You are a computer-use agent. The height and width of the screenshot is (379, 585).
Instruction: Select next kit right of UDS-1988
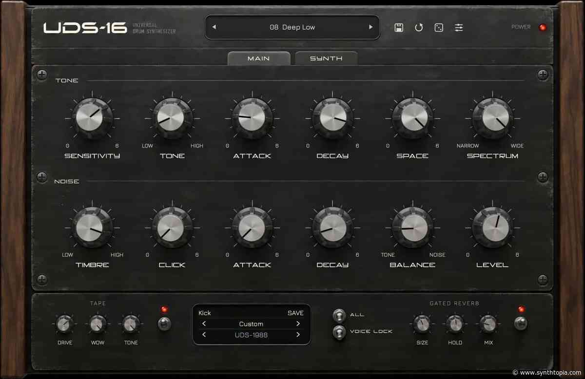click(298, 335)
